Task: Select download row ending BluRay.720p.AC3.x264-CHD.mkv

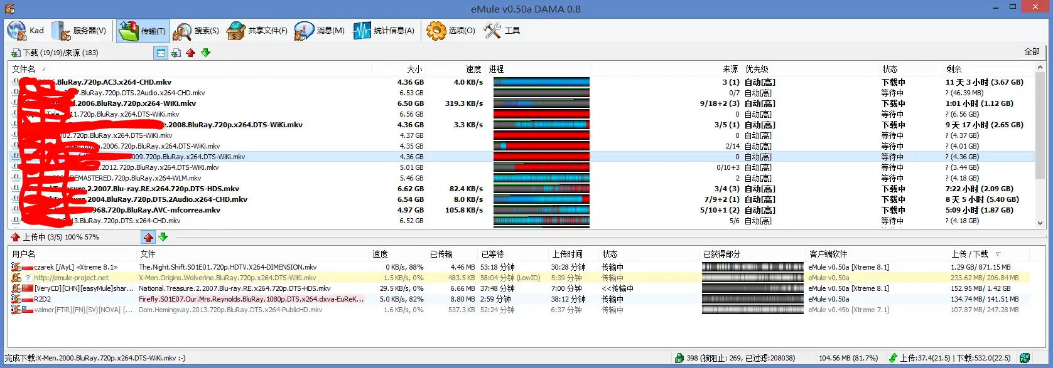Action: 522,82
